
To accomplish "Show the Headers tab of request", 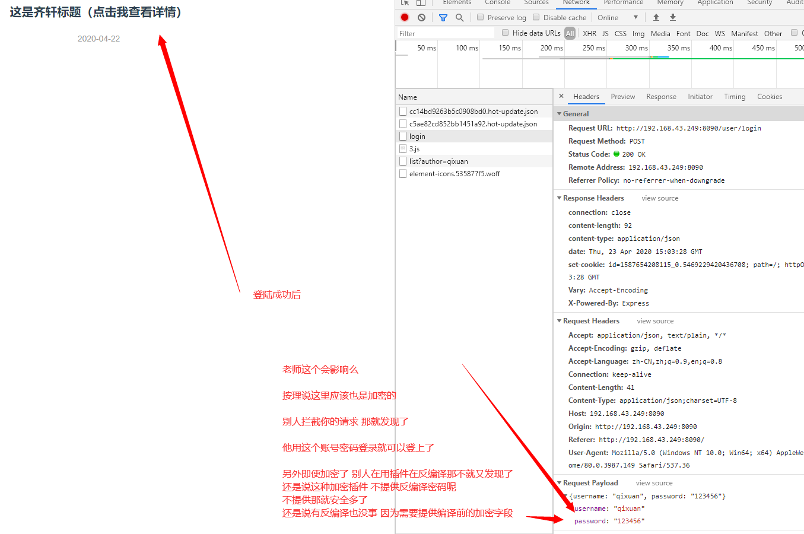I will coord(586,97).
